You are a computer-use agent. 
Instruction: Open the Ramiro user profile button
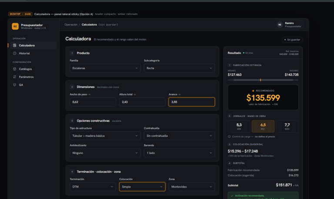[290, 25]
